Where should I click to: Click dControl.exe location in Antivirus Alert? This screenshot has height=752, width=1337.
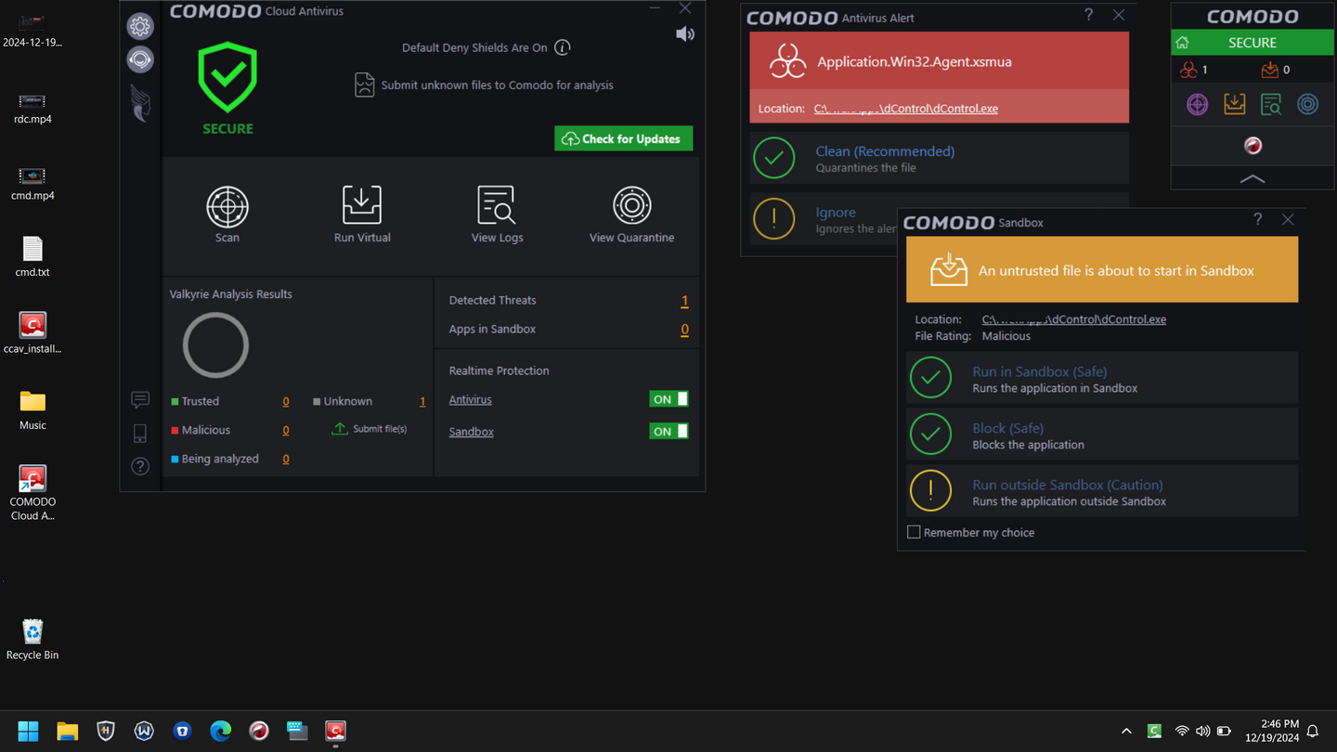point(906,109)
